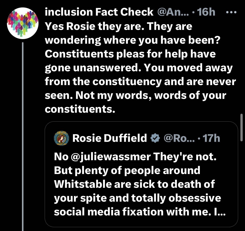Open the inclusion Fact Check profile picture
This screenshot has width=245, height=231.
pos(23,22)
